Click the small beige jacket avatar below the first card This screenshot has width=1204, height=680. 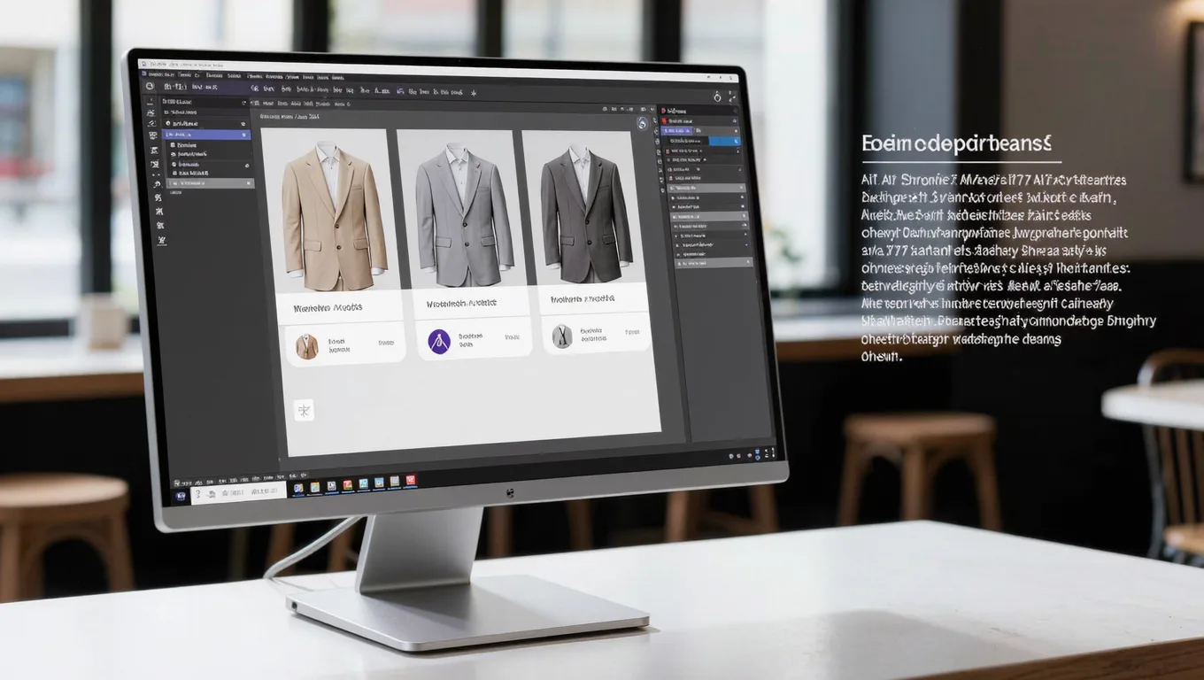(306, 346)
